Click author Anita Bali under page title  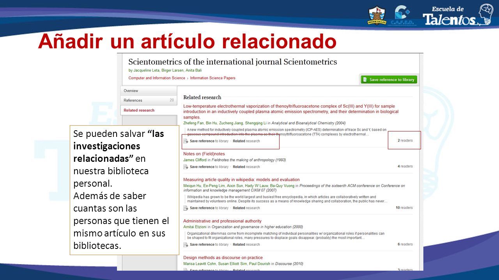194,70
